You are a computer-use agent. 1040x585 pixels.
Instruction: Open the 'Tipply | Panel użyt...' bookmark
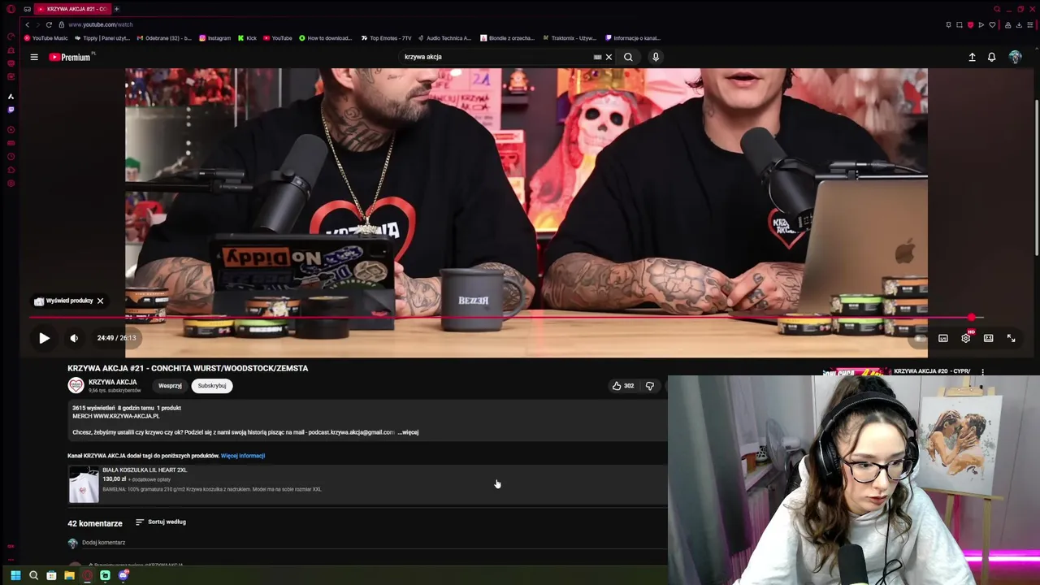[x=102, y=38]
